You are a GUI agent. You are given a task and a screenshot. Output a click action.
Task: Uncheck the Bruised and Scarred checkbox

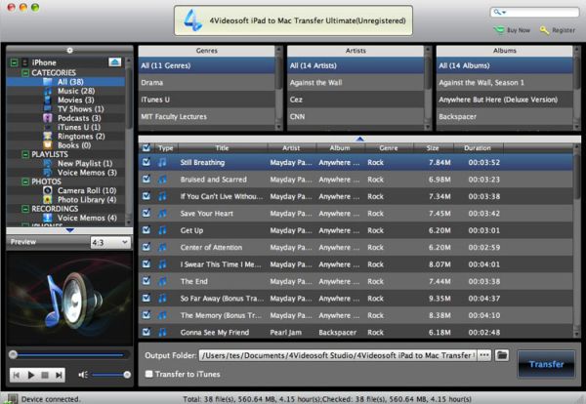pyautogui.click(x=146, y=179)
